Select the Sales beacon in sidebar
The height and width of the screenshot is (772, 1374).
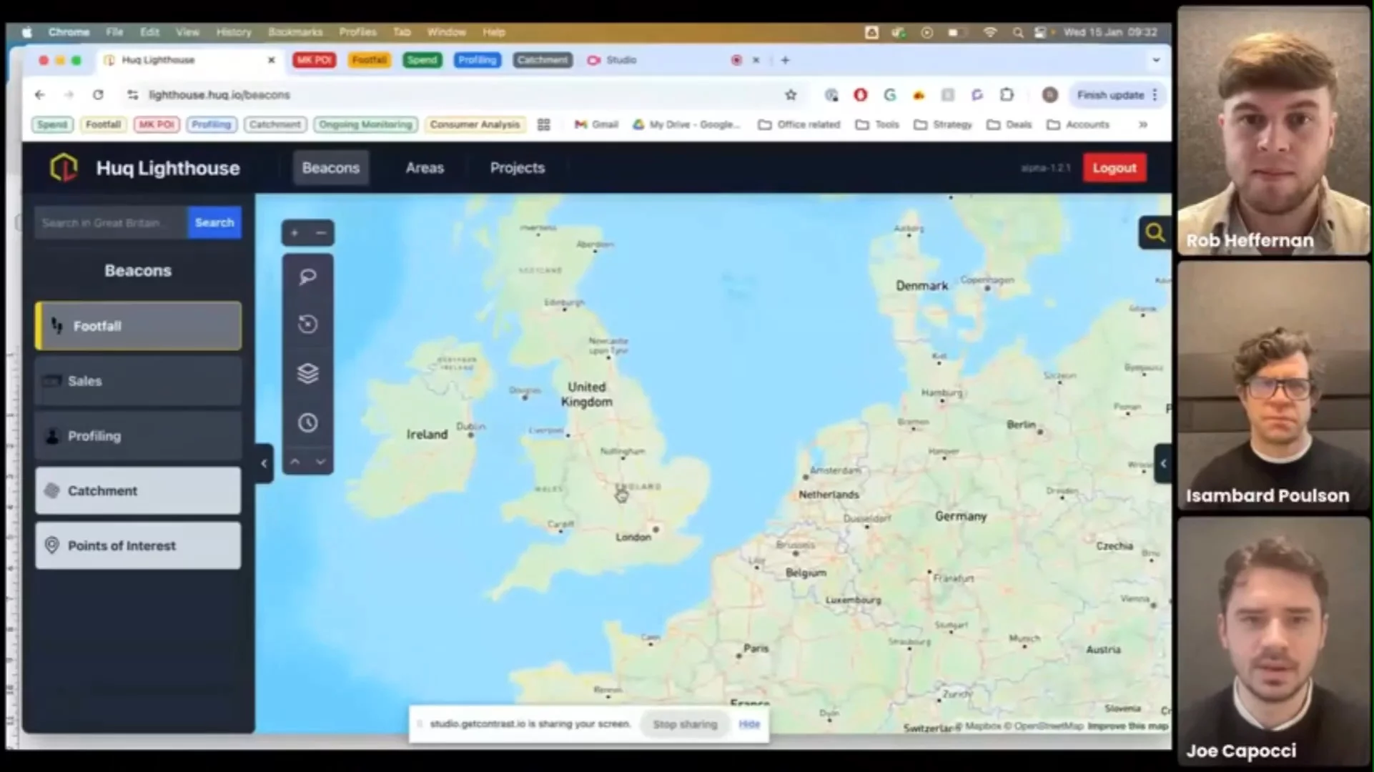point(138,381)
